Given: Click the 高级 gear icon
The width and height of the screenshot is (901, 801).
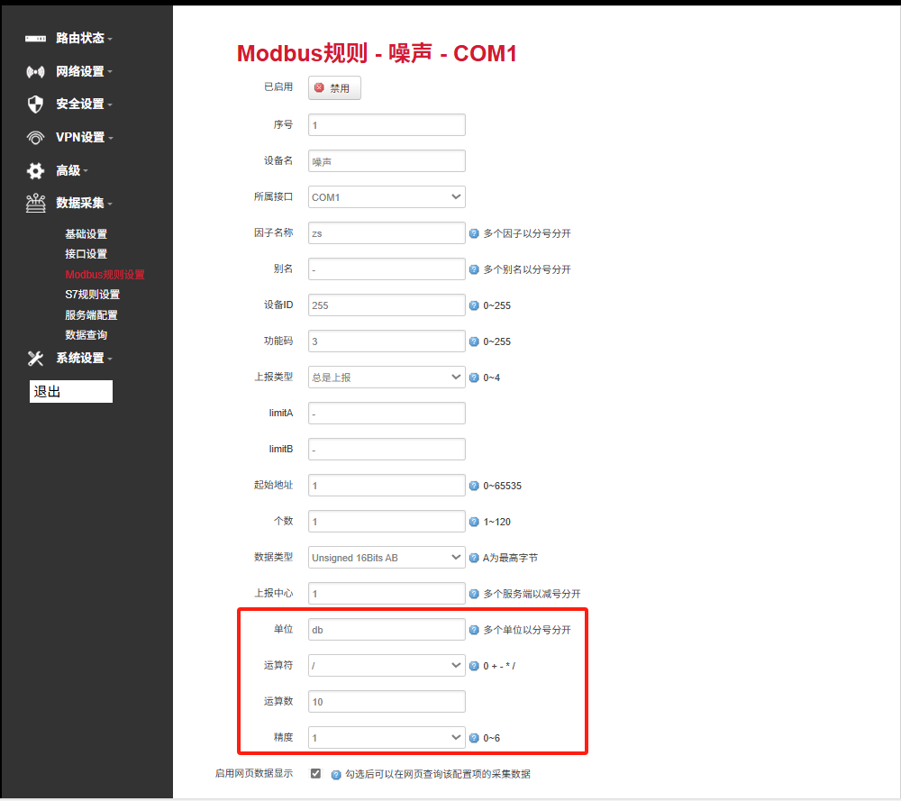Looking at the screenshot, I should click(32, 170).
